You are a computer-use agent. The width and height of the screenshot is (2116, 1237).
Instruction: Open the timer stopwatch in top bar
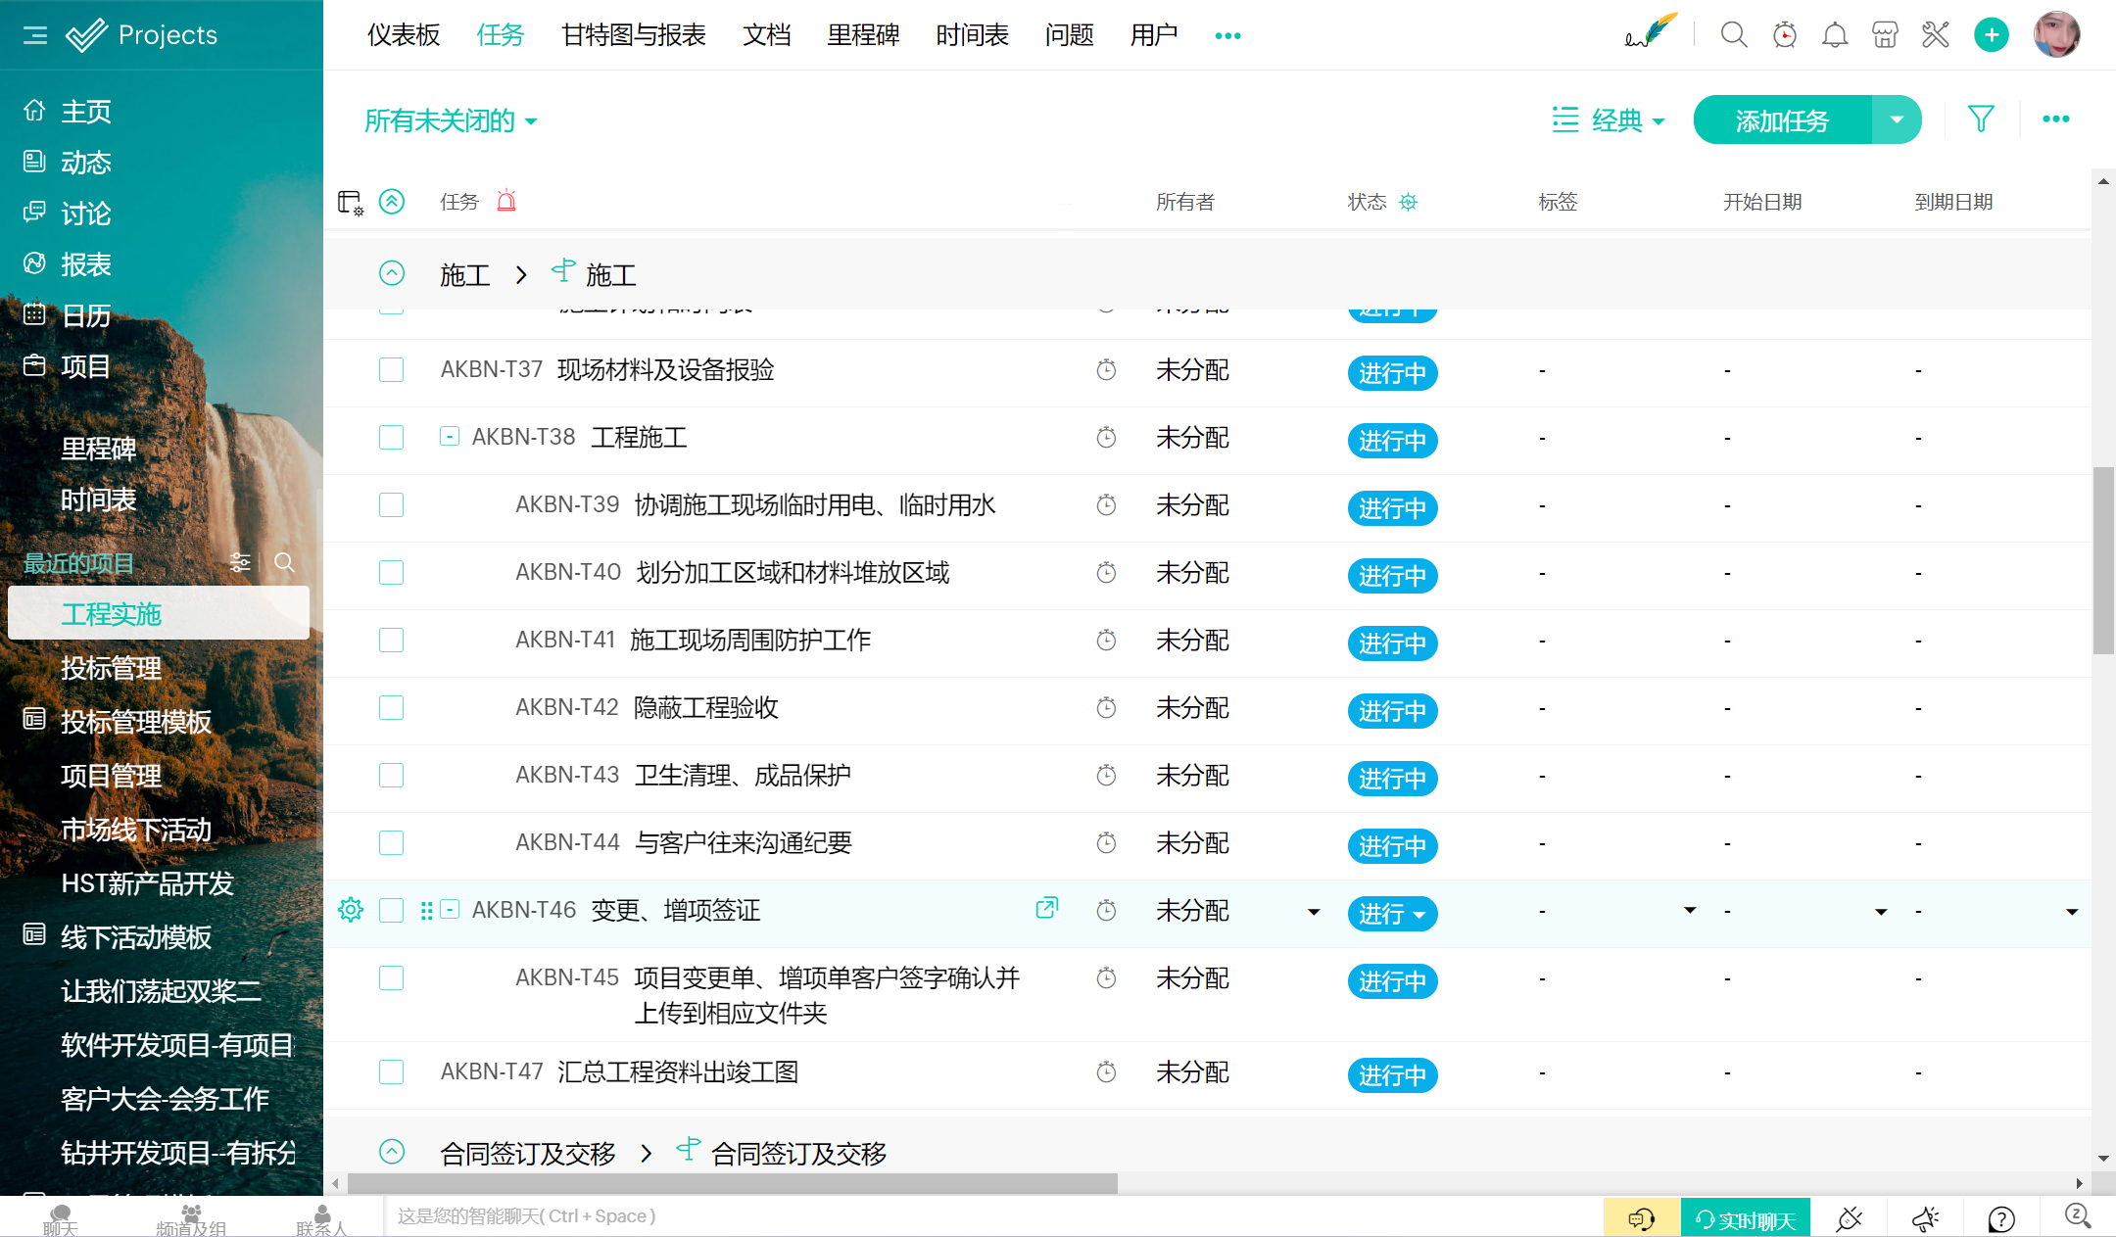pyautogui.click(x=1784, y=35)
